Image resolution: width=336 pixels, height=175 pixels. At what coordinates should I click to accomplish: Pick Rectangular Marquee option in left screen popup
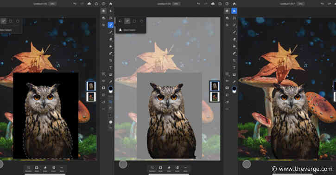[11, 21]
